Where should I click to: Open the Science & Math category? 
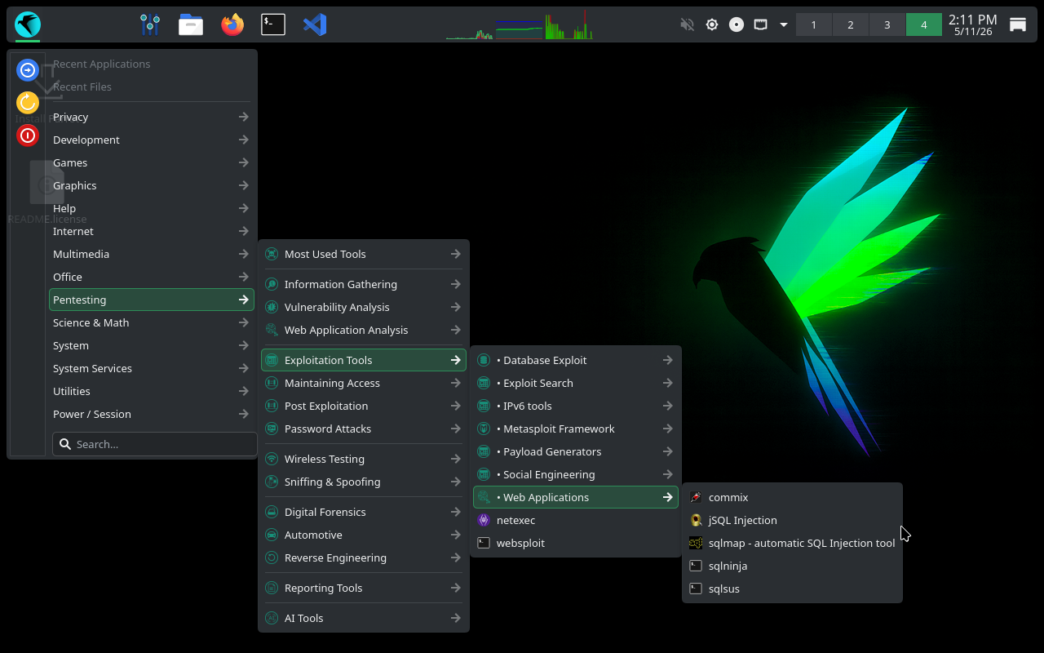pyautogui.click(x=152, y=322)
